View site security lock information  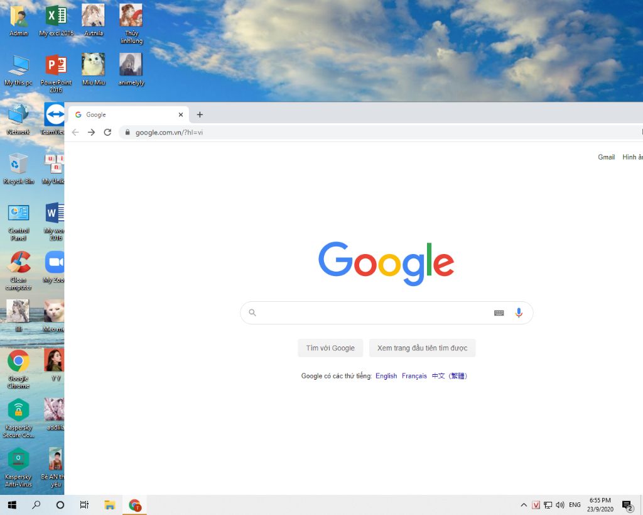(127, 132)
